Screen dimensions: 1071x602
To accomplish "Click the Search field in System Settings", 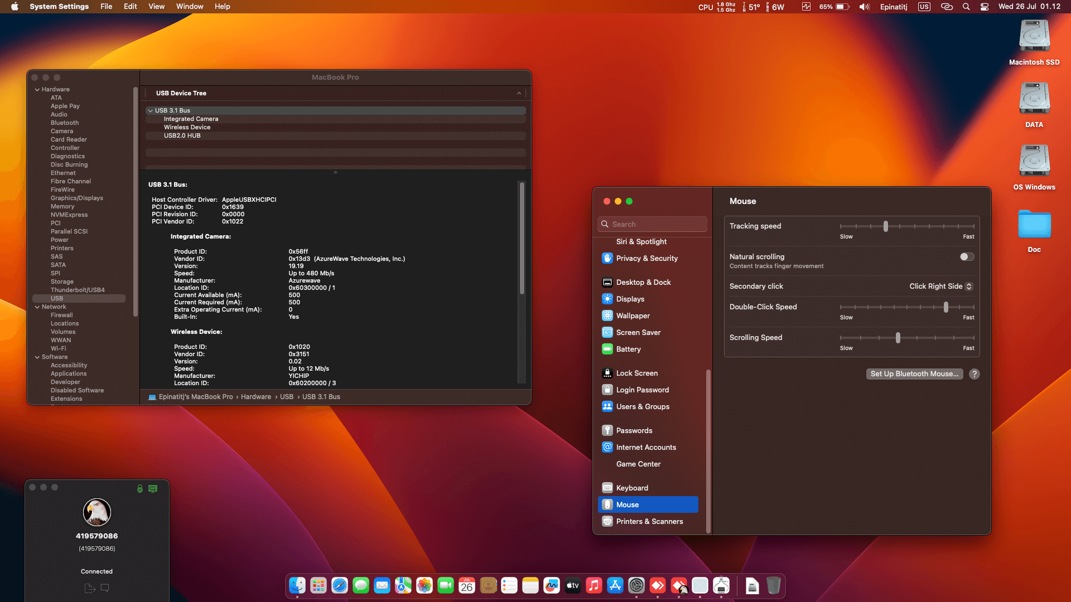I will [x=652, y=224].
